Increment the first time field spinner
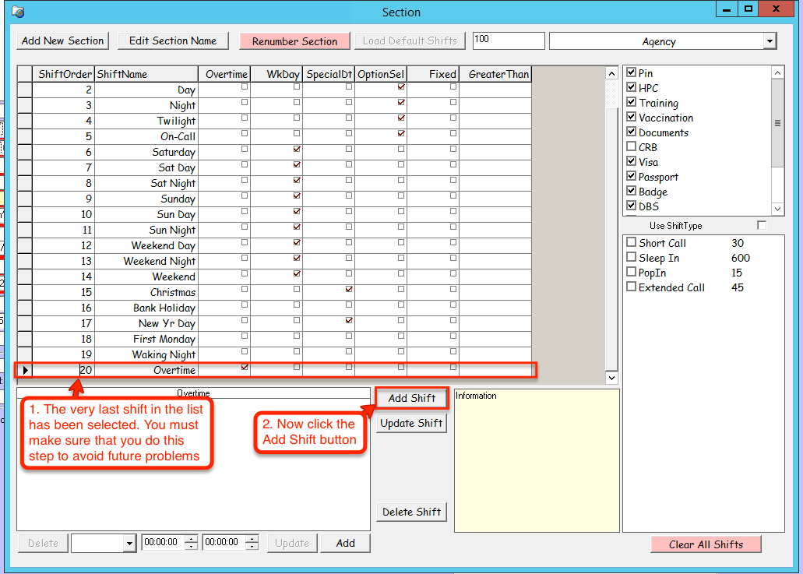This screenshot has height=574, width=803. point(191,539)
